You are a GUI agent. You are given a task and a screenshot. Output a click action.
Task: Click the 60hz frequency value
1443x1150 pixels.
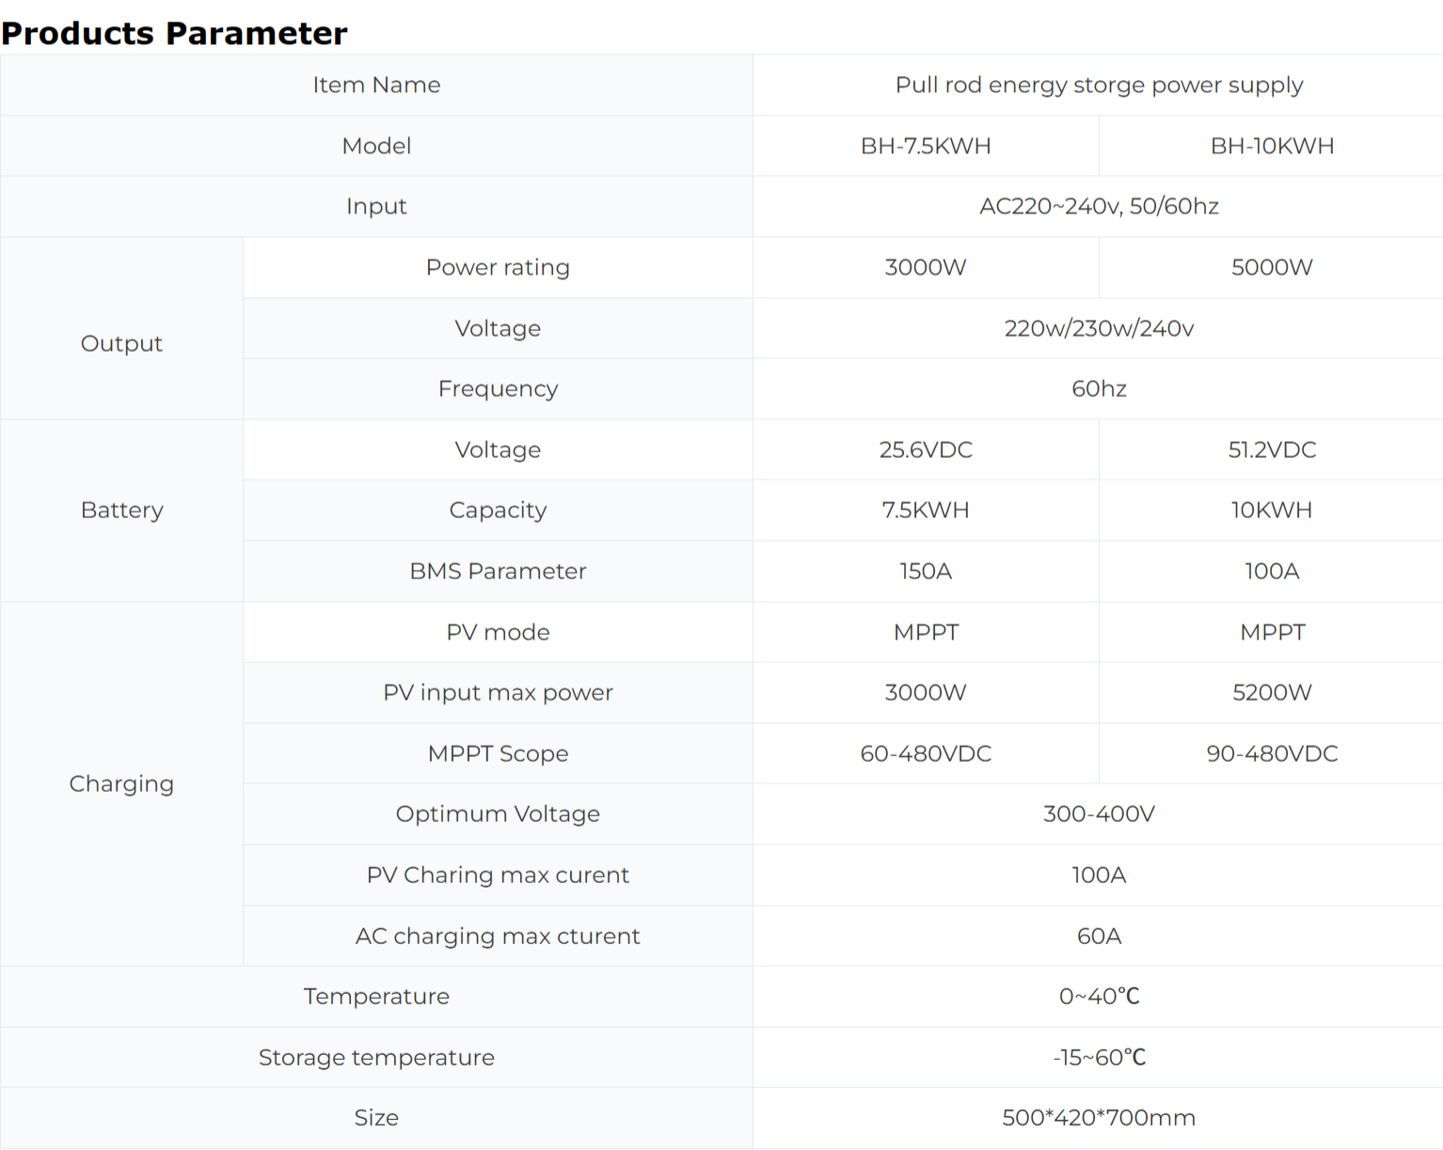[1099, 388]
